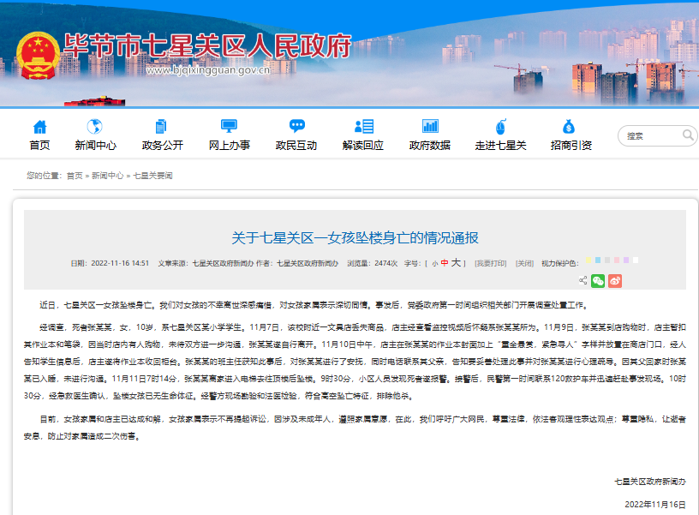Open the 解读回应 menu item
The width and height of the screenshot is (699, 515).
click(362, 145)
